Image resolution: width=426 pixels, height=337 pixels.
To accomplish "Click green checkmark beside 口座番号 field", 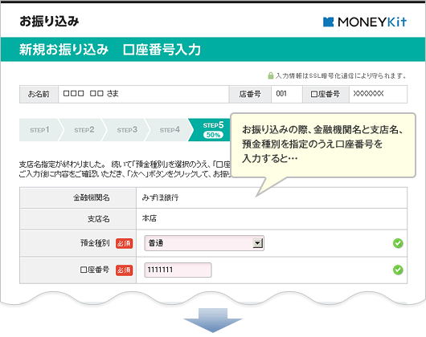I will pyautogui.click(x=398, y=270).
